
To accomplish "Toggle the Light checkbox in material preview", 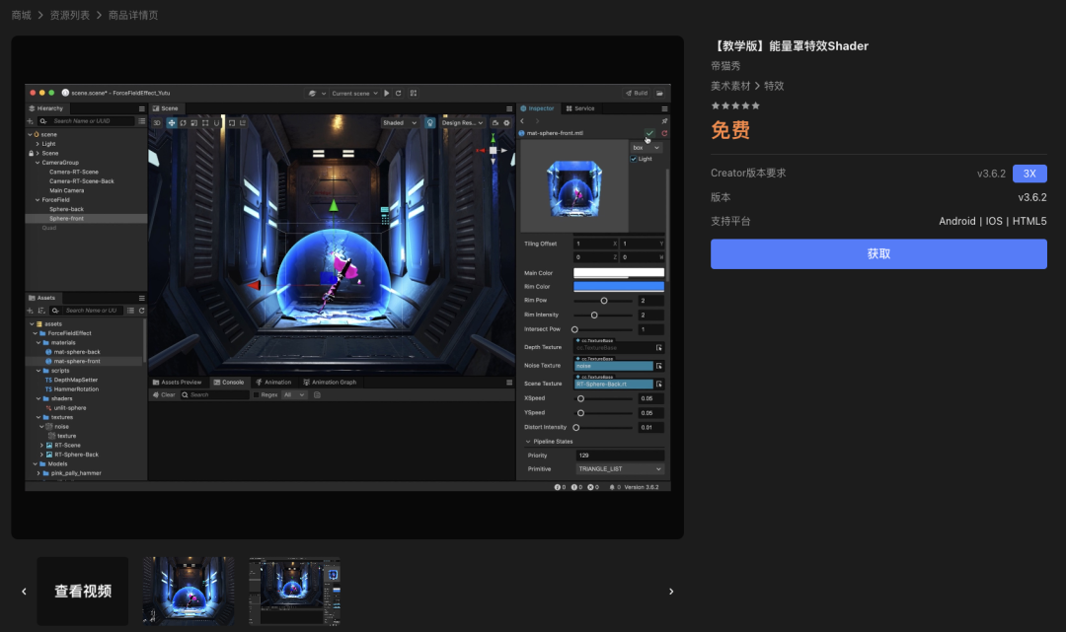I will click(x=634, y=159).
